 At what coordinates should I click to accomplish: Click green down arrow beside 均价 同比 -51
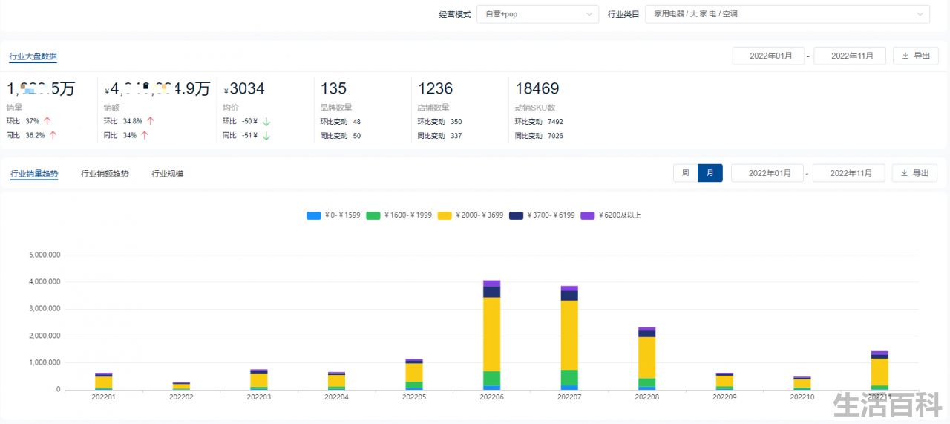click(x=266, y=135)
